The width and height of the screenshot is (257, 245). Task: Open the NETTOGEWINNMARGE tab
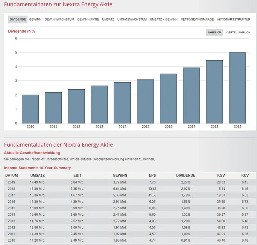click(x=197, y=20)
